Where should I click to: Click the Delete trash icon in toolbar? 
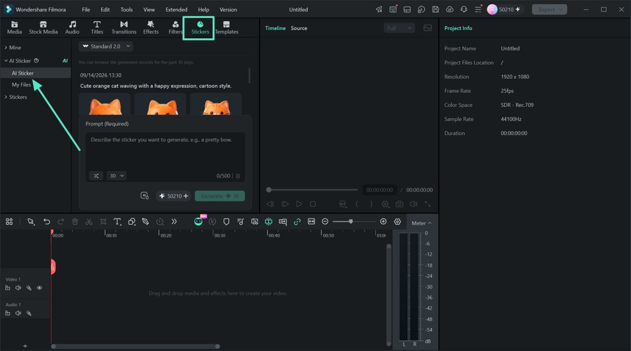coord(75,221)
